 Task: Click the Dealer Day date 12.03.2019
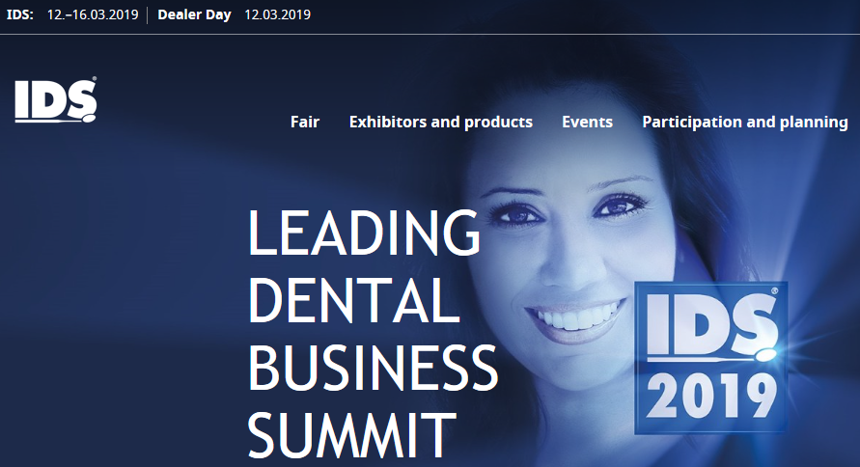[x=278, y=14]
